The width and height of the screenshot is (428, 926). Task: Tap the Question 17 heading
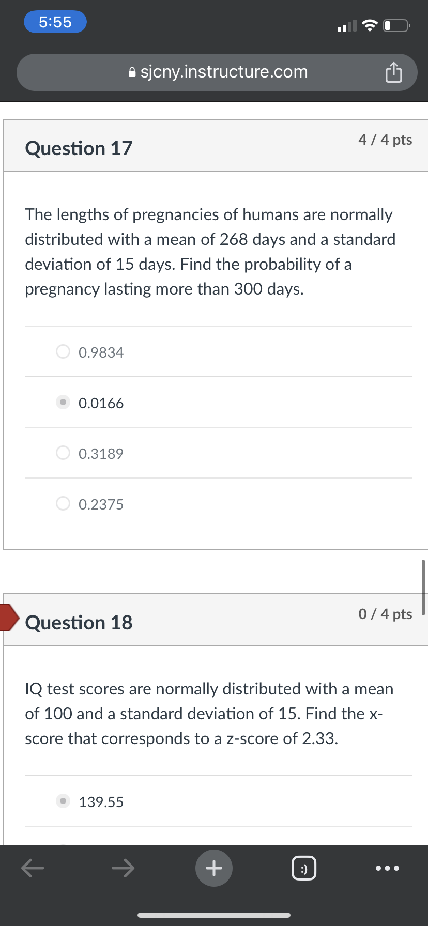[79, 148]
